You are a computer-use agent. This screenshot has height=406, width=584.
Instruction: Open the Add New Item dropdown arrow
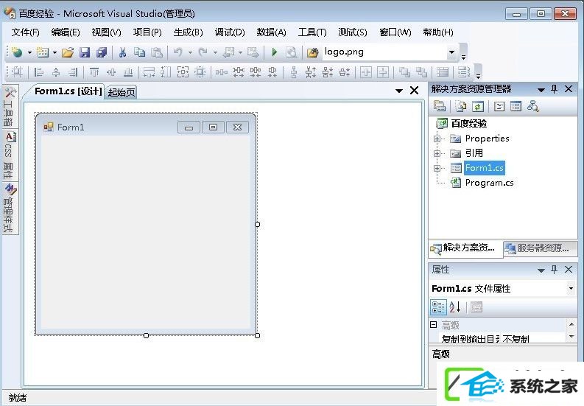coord(54,52)
